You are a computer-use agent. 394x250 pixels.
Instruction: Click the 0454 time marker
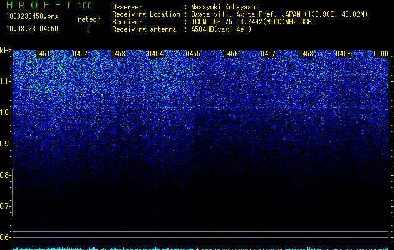click(x=155, y=54)
